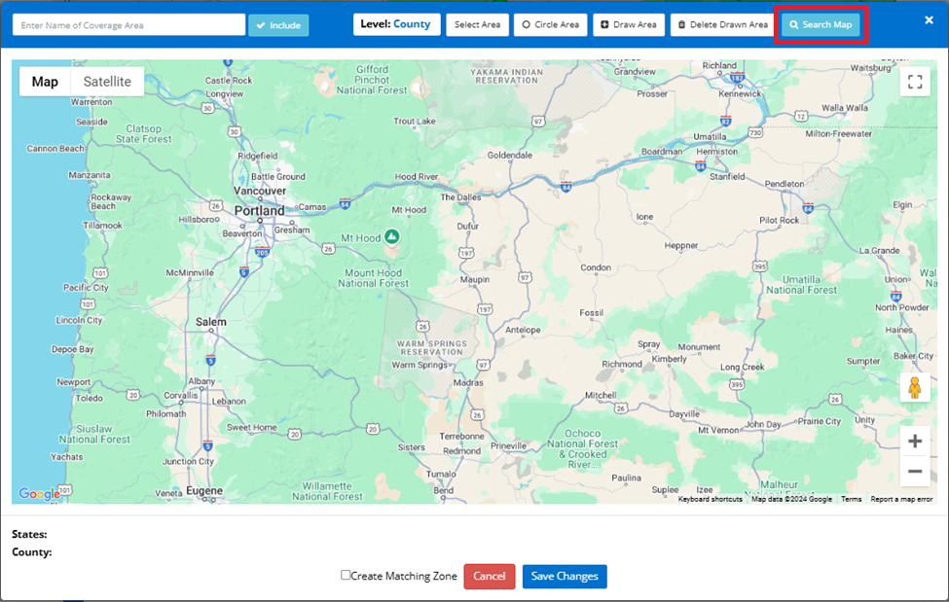The image size is (949, 602).
Task: Toggle the map fullscreen view icon
Action: coord(915,82)
